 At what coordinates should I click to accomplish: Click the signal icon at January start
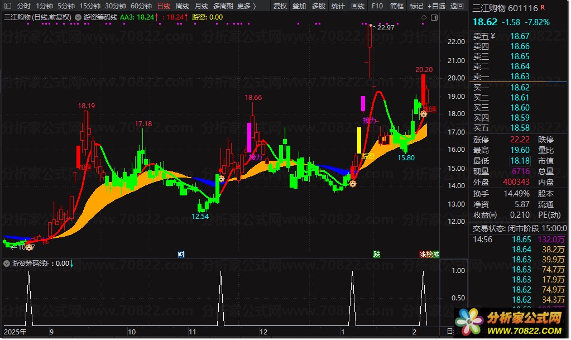tap(353, 184)
